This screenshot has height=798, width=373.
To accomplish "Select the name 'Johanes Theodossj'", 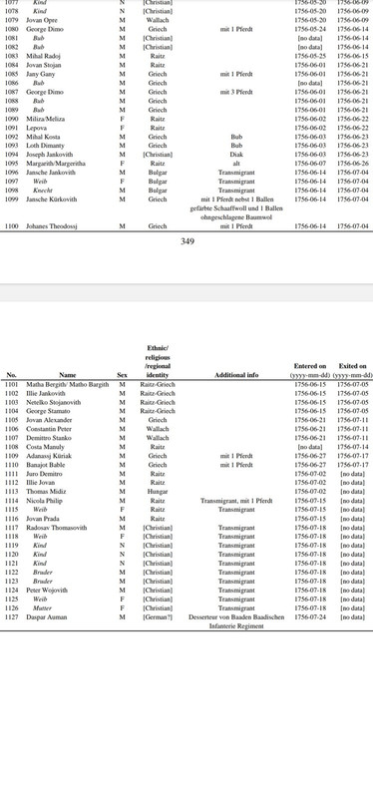I will (52, 226).
